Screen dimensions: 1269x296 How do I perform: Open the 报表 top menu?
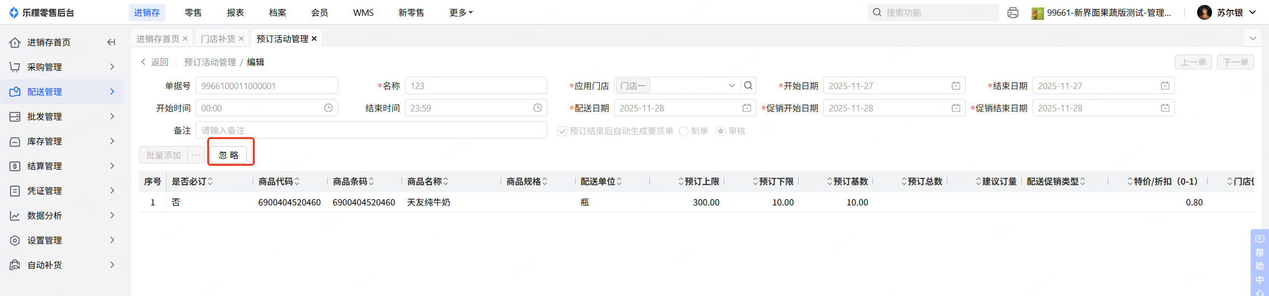point(235,12)
